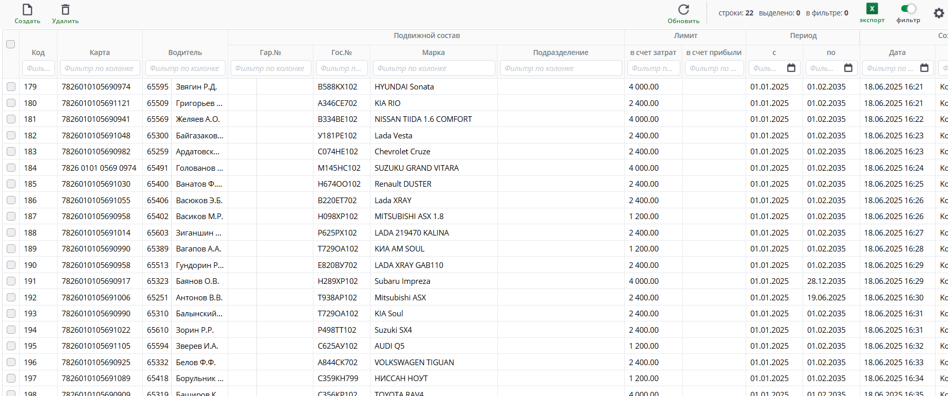948x396 pixels.
Task: Click the Создать new document icon
Action: coord(27,10)
